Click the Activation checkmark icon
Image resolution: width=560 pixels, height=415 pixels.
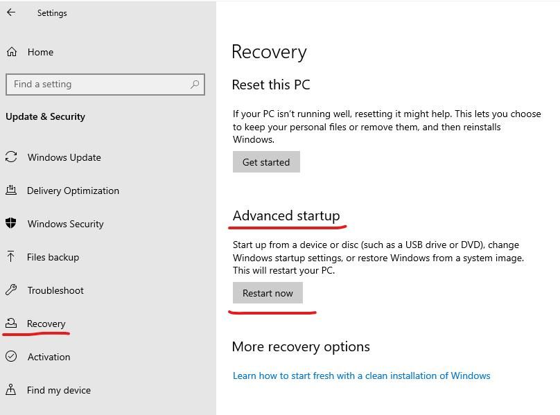10,357
